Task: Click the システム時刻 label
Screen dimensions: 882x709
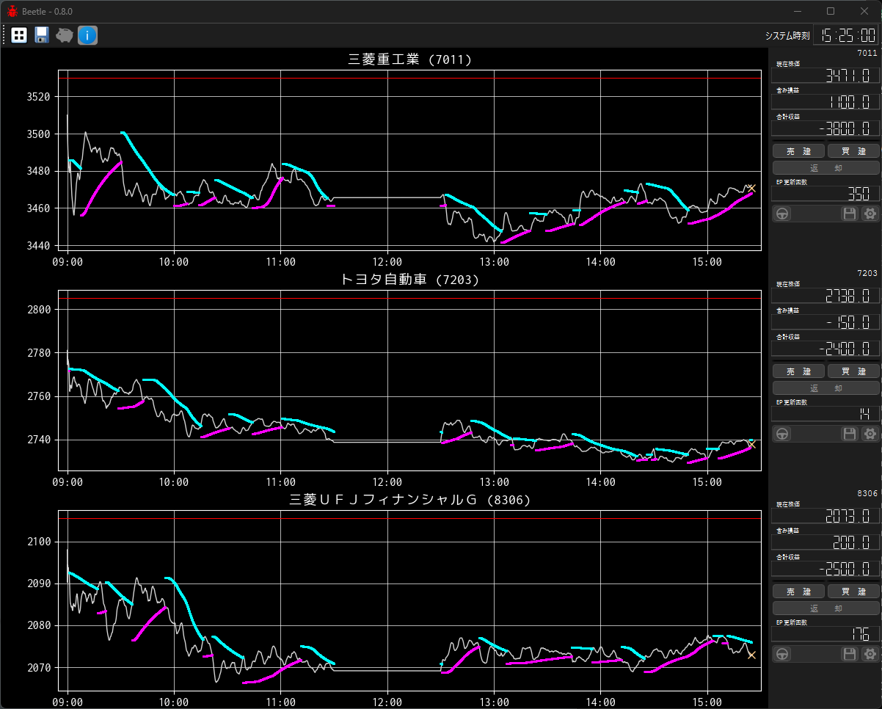Action: pos(787,35)
